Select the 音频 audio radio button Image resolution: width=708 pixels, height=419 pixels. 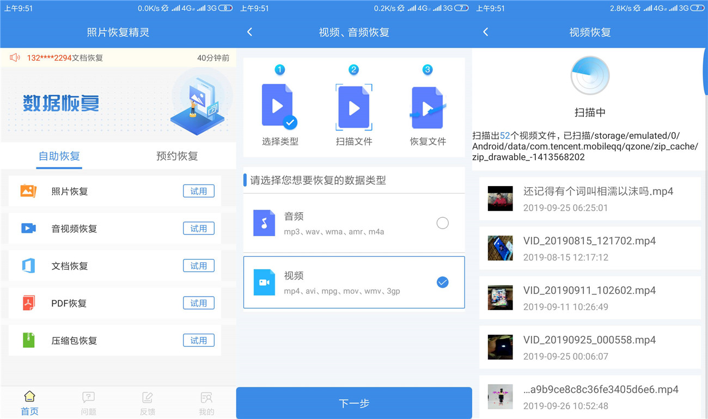point(442,223)
